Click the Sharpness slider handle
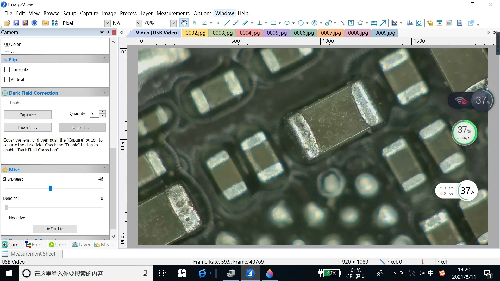The width and height of the screenshot is (500, 281). (50, 188)
